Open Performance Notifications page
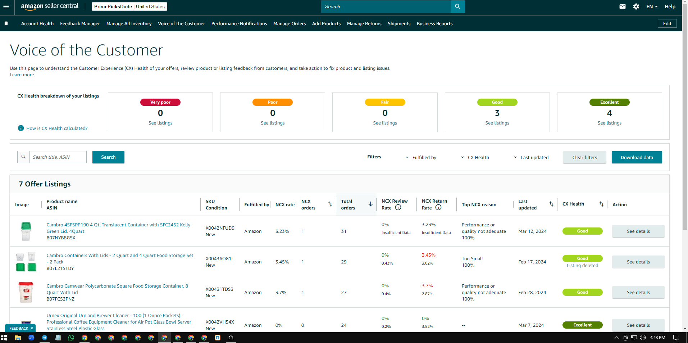 click(239, 23)
